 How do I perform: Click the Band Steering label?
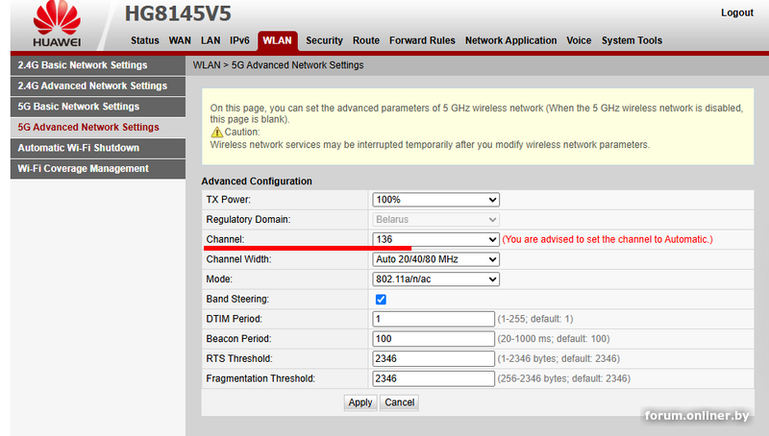[237, 300]
